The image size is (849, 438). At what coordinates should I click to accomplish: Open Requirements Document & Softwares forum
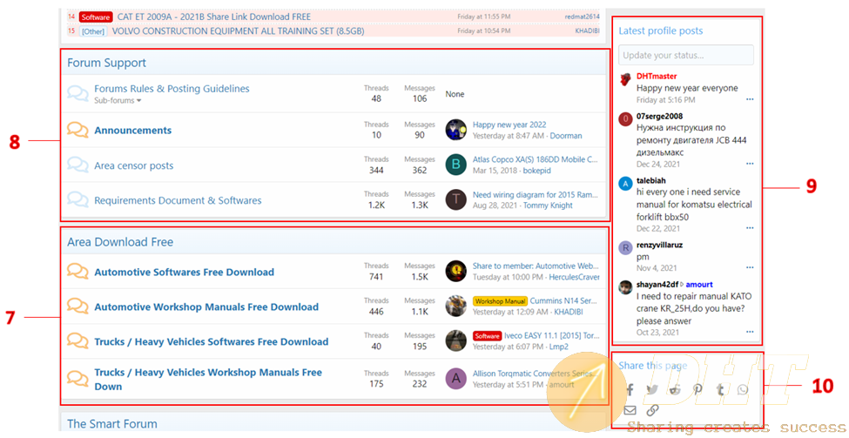178,200
